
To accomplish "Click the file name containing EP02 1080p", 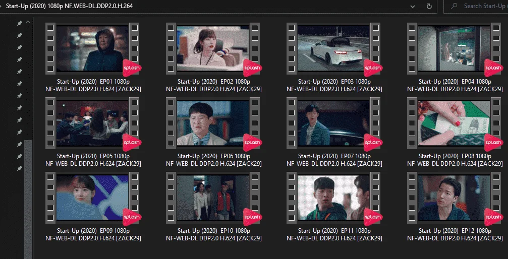I will [214, 85].
